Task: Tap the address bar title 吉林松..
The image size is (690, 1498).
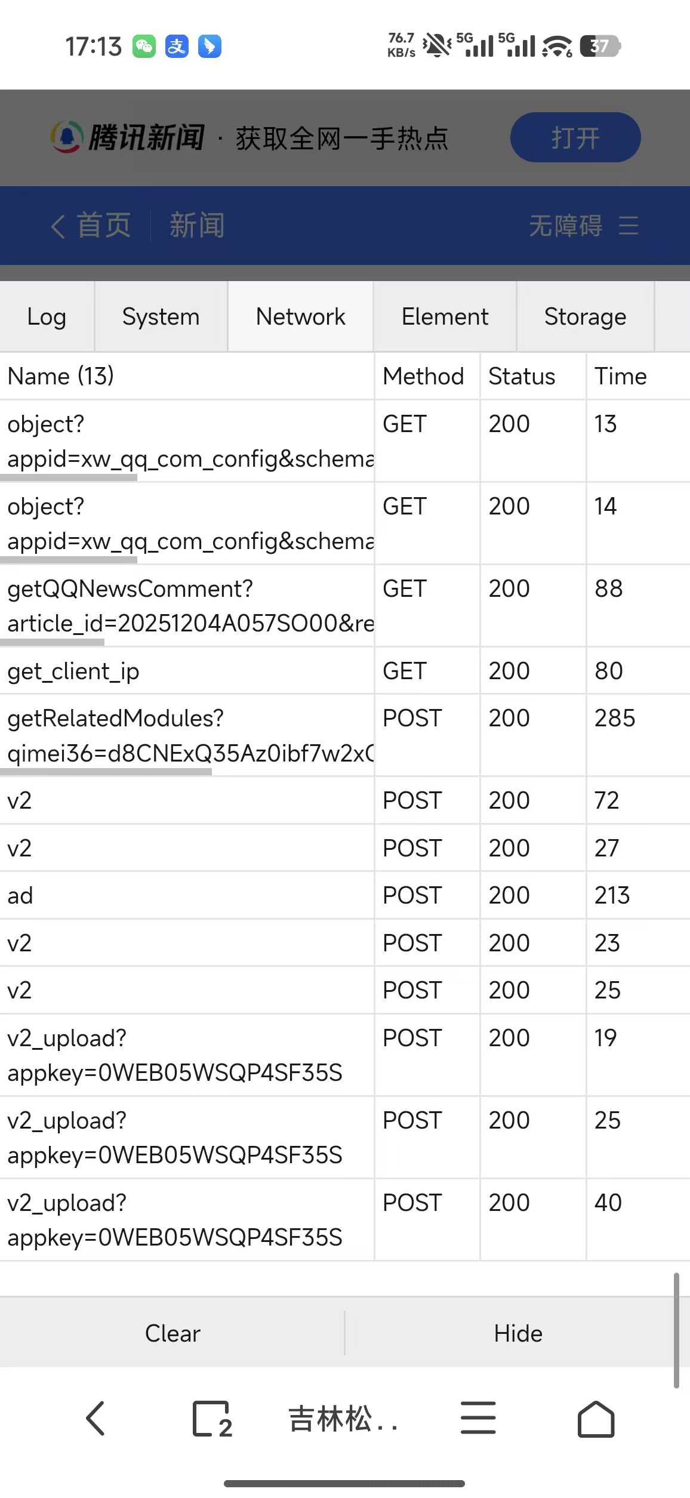Action: click(343, 1419)
